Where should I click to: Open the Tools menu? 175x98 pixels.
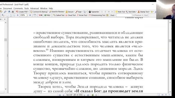(x=27, y=8)
